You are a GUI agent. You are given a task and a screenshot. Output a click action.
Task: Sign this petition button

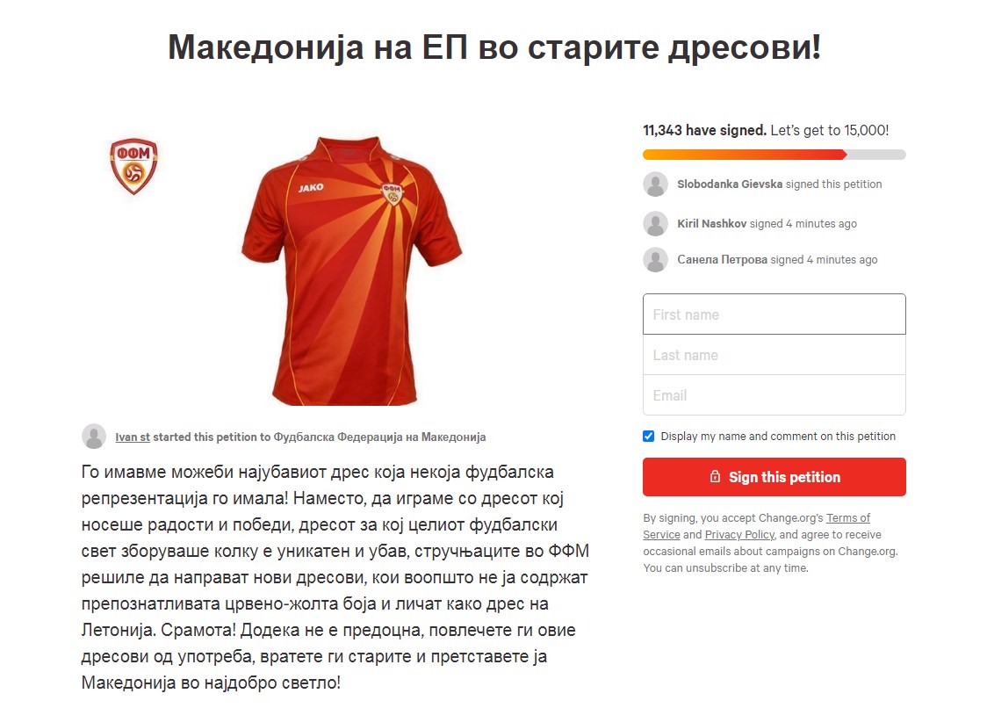774,477
